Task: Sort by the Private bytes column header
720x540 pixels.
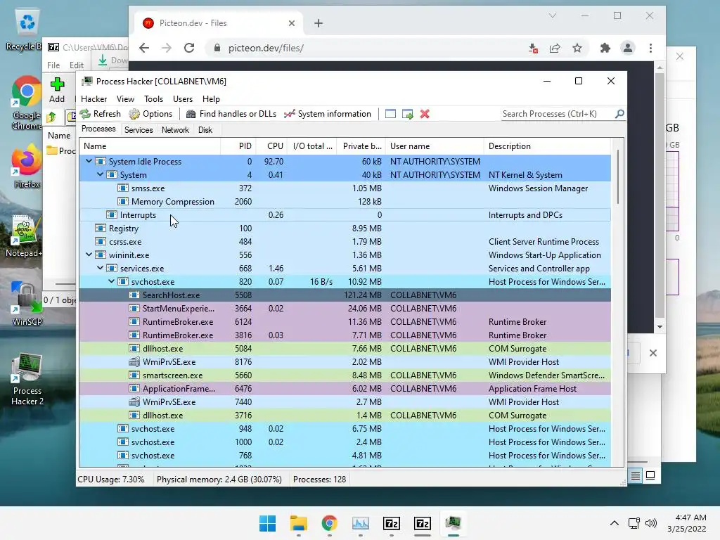Action: click(361, 146)
